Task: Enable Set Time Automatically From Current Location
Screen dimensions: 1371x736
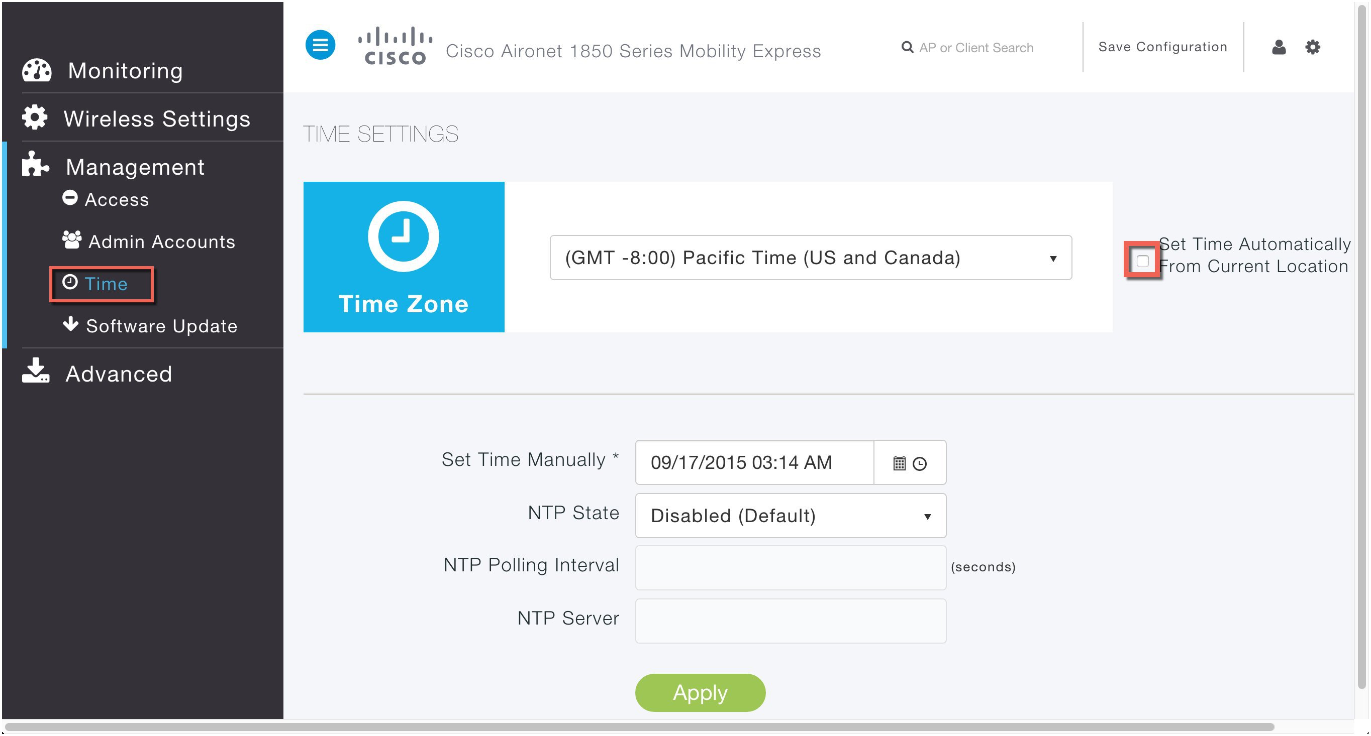Action: 1142,261
